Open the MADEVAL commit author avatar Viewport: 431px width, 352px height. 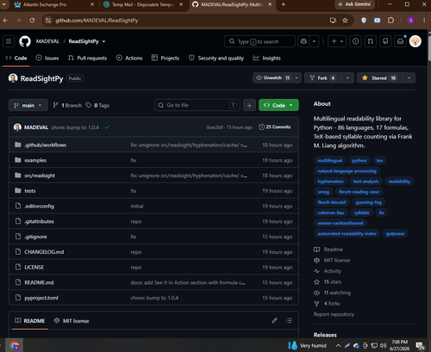click(x=17, y=127)
